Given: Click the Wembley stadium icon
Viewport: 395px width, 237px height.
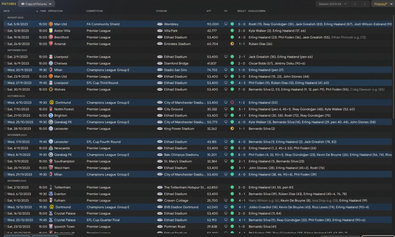Looking at the screenshot, I should point(160,24).
